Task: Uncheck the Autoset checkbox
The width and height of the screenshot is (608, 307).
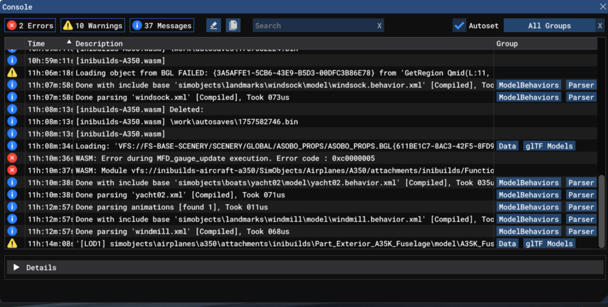Action: (460, 26)
